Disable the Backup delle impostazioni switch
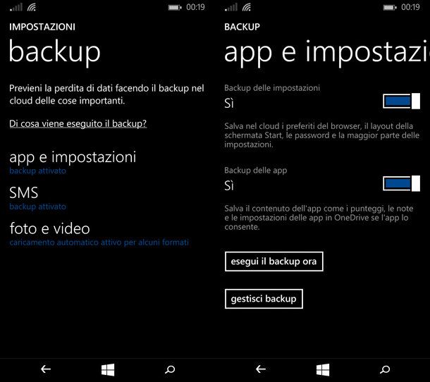This screenshot has width=430, height=382. coord(401,101)
